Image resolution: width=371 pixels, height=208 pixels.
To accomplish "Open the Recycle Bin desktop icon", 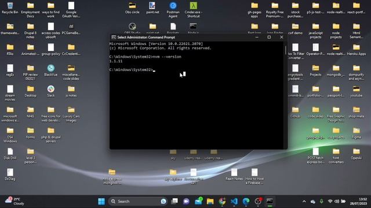I will [10, 8].
